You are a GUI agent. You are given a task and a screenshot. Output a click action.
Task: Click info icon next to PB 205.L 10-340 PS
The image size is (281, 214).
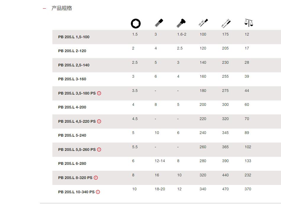[x=98, y=192]
